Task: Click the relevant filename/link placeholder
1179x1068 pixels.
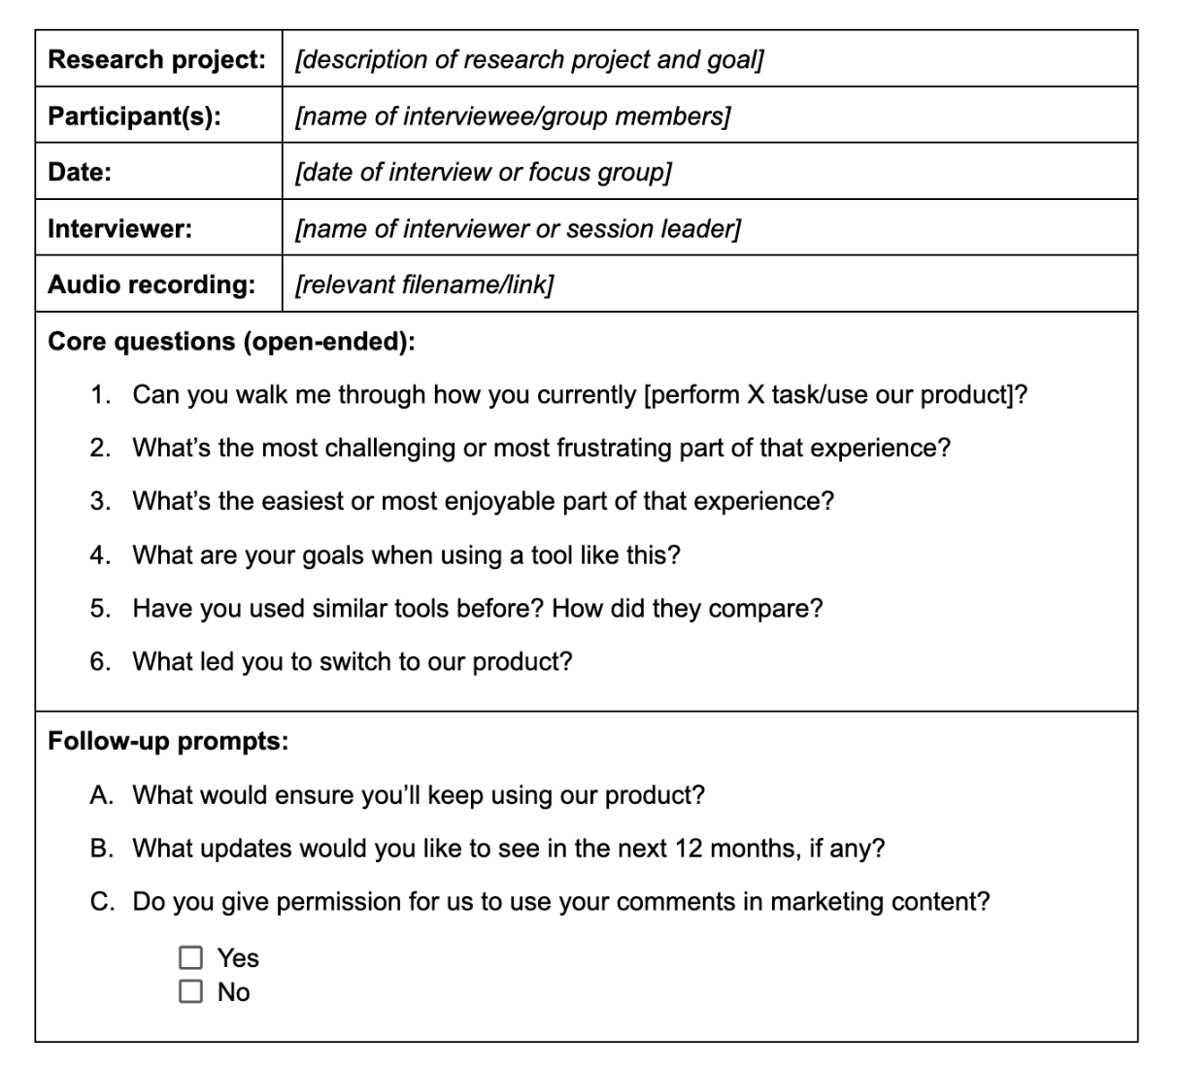Action: coord(424,284)
